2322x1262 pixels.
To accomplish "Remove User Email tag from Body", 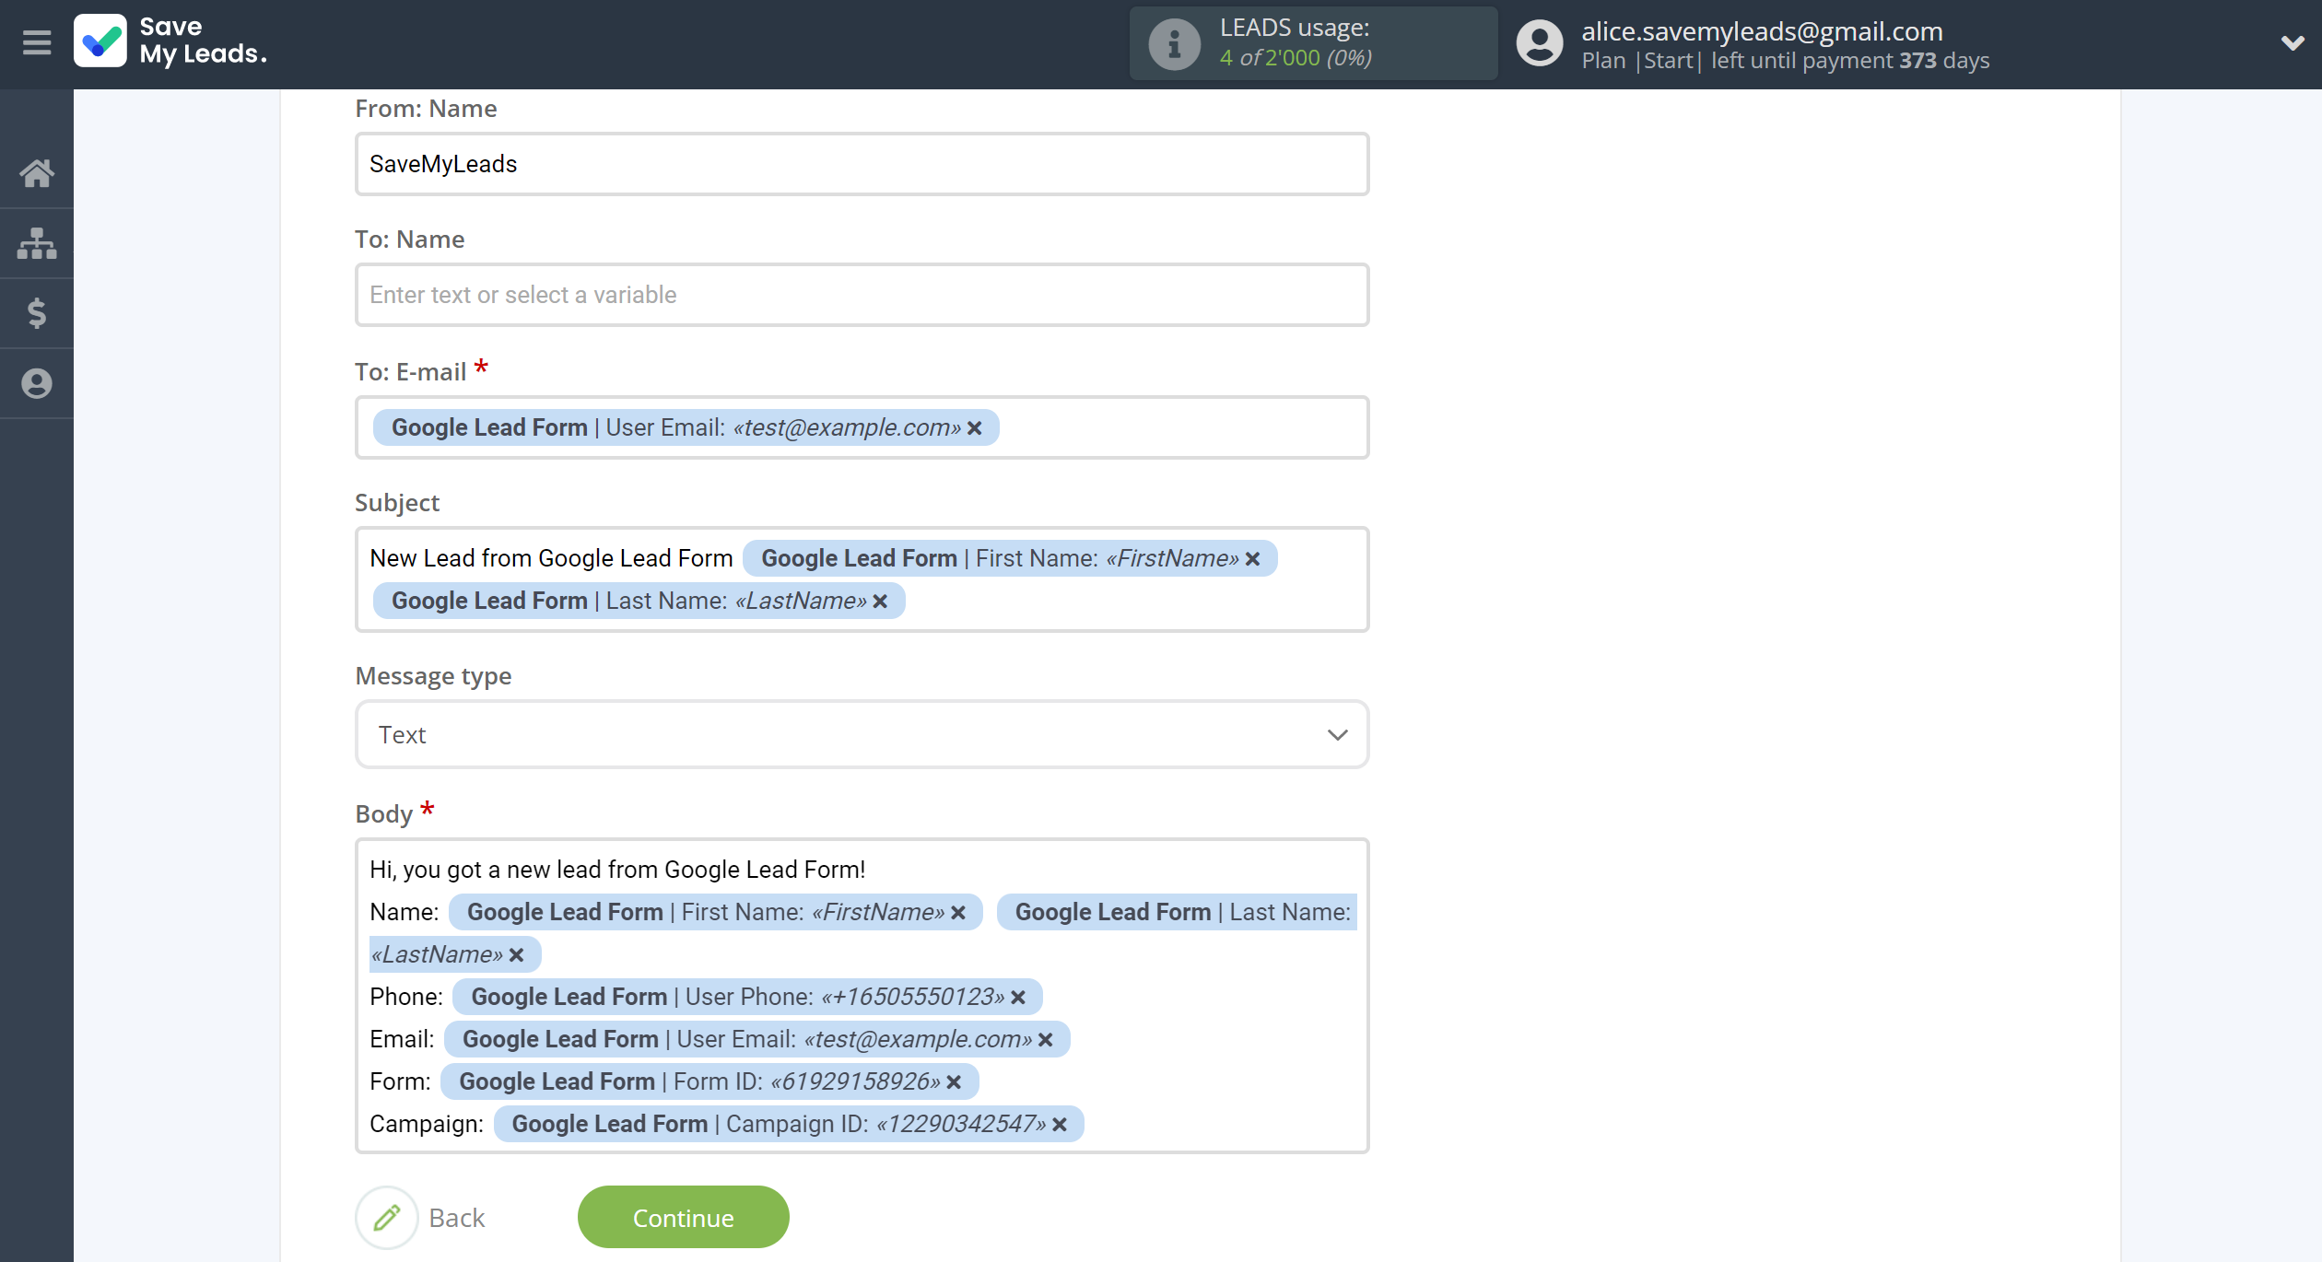I will [1046, 1040].
